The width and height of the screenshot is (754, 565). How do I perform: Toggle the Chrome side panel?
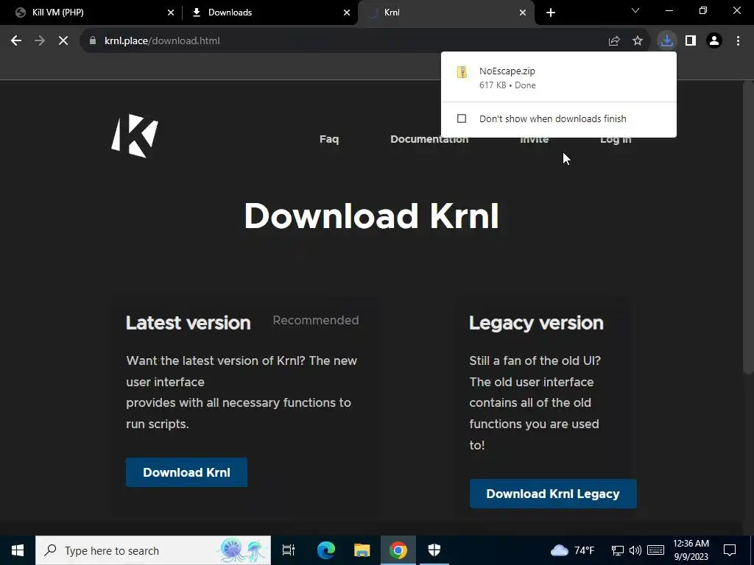click(691, 41)
